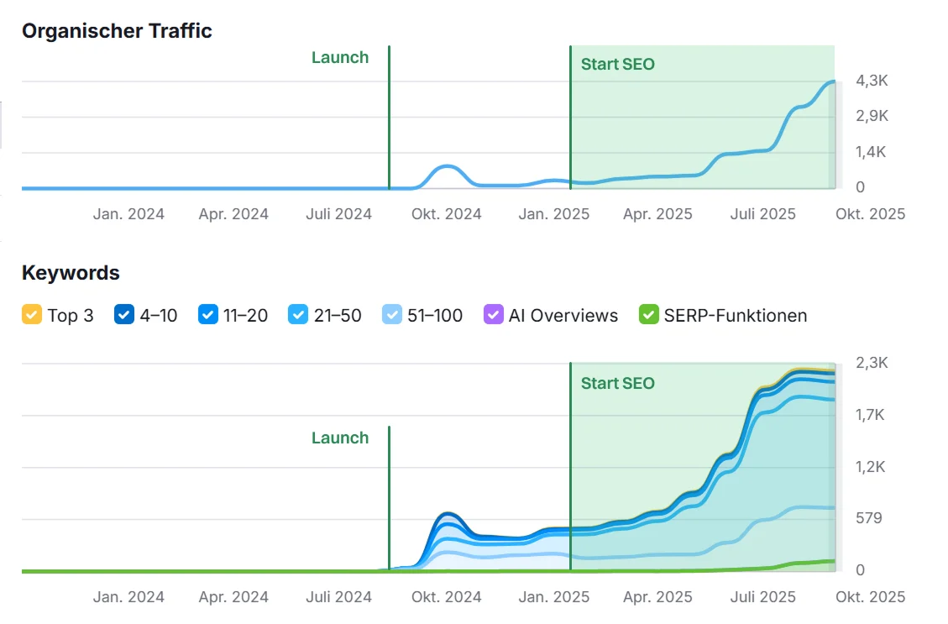
Task: Click the Keywords section heading
Action: [71, 273]
